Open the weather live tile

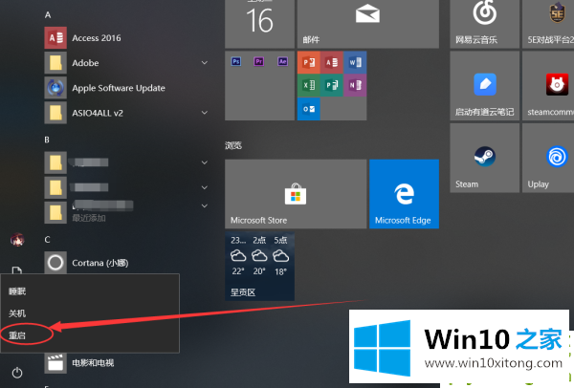pos(259,266)
